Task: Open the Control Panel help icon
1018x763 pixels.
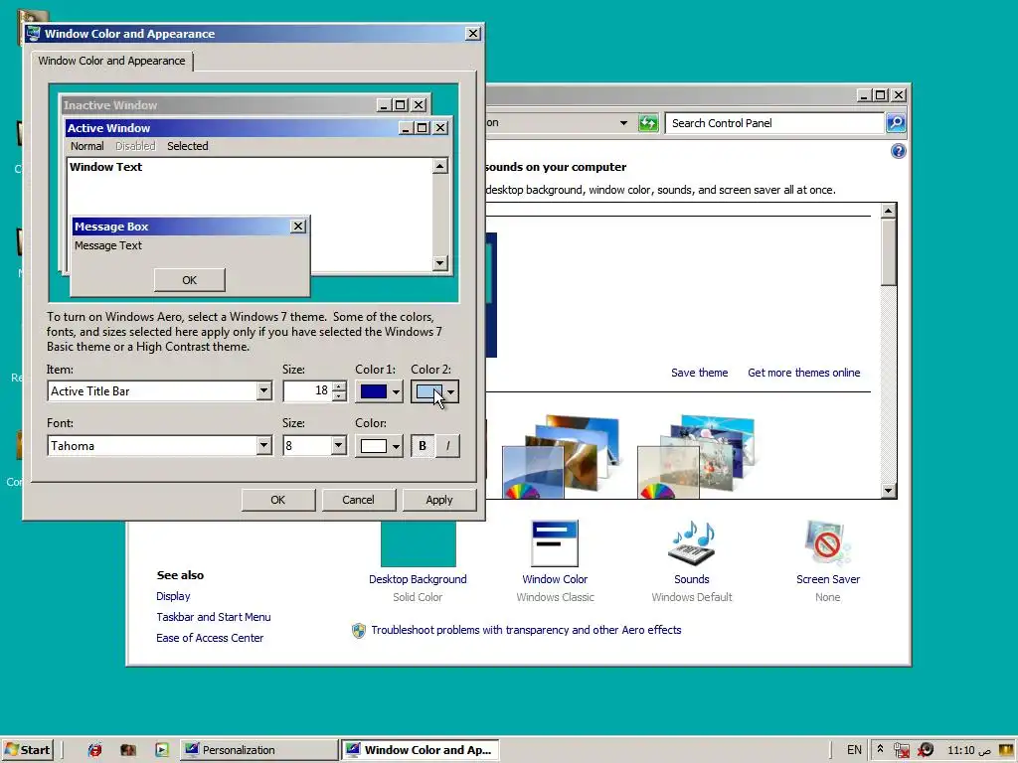Action: coord(898,151)
